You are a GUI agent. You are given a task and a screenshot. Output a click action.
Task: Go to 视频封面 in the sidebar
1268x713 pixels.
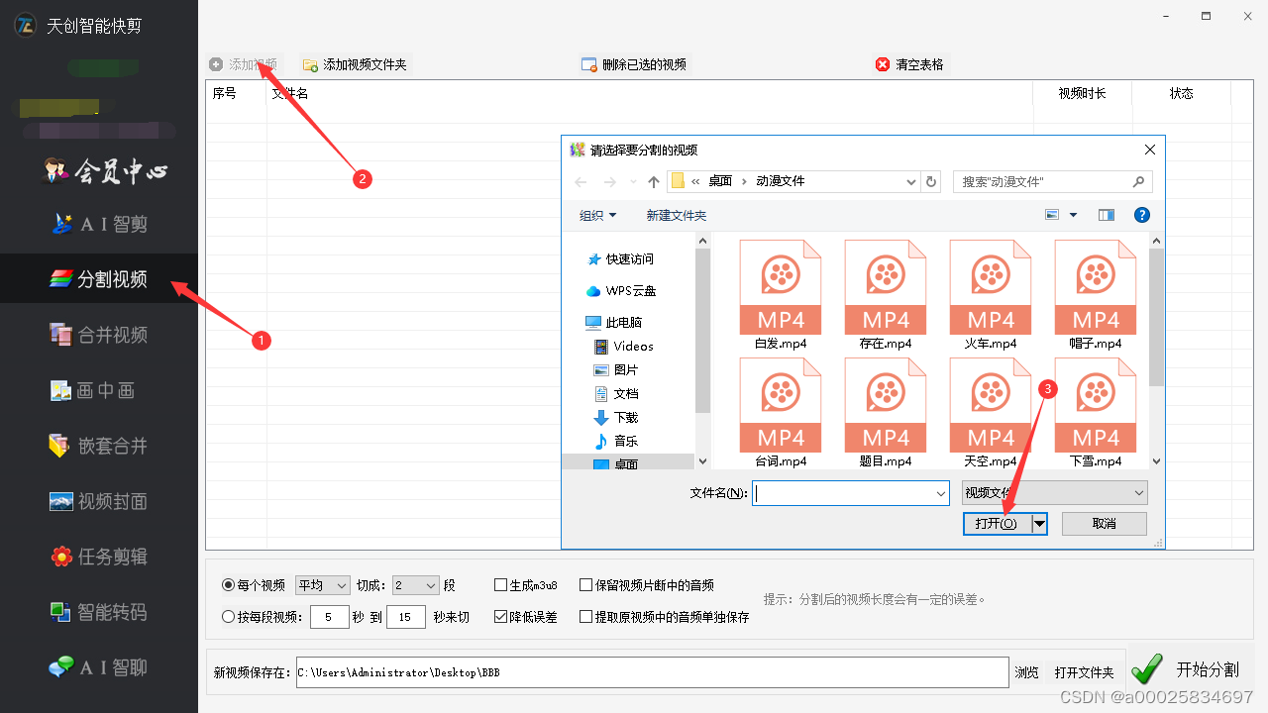99,501
